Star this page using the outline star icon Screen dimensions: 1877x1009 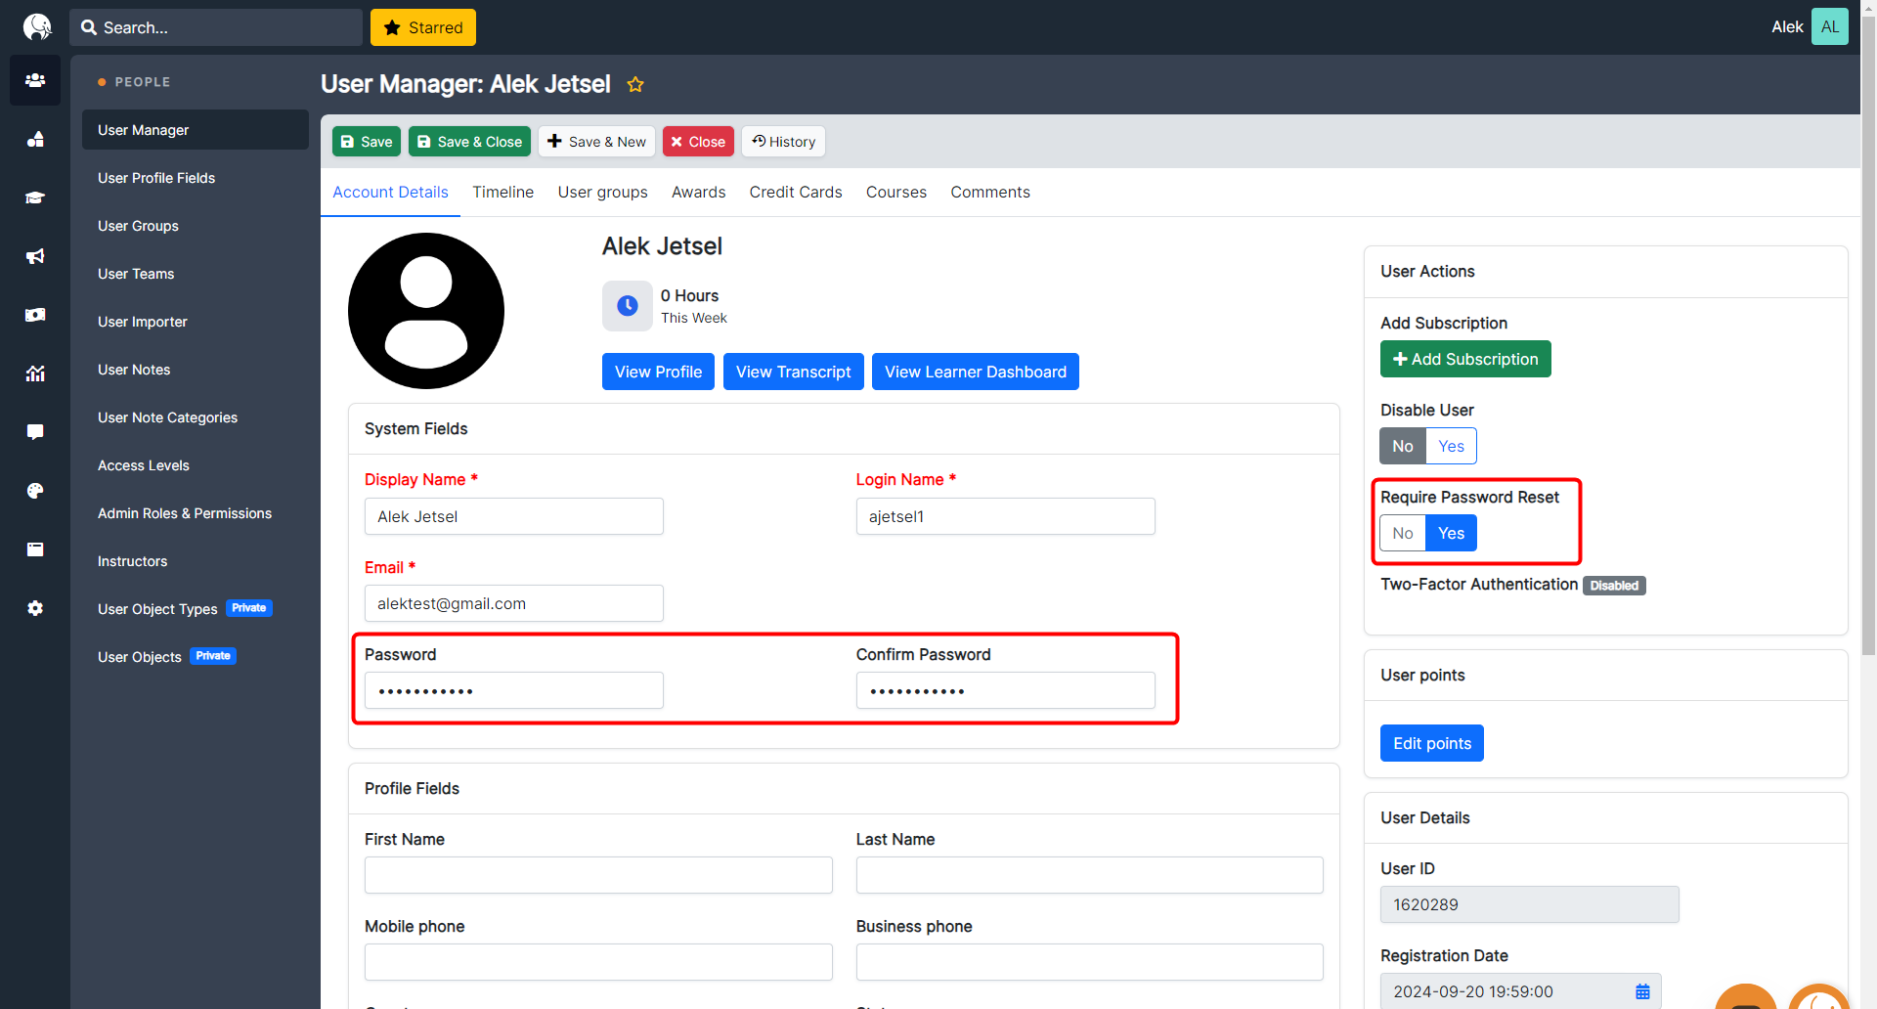click(635, 84)
